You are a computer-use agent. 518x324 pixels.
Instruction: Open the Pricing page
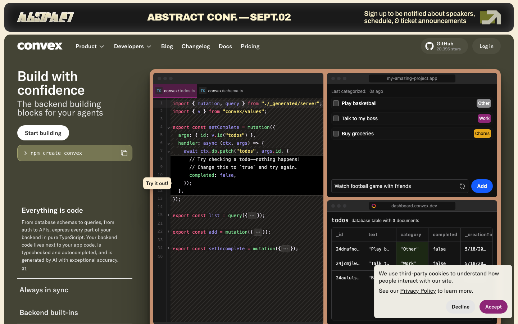tap(250, 46)
